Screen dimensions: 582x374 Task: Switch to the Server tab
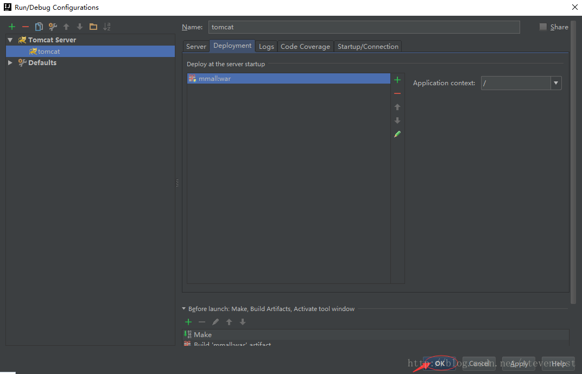(196, 46)
